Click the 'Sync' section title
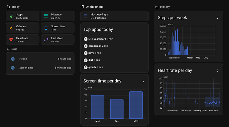This screenshot has height=127, width=229. 14,49
